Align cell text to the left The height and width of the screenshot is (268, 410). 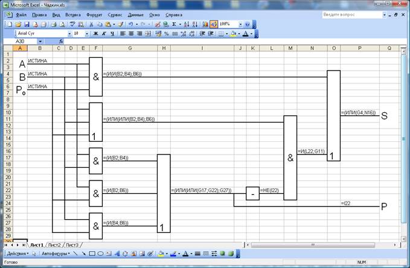(123, 33)
